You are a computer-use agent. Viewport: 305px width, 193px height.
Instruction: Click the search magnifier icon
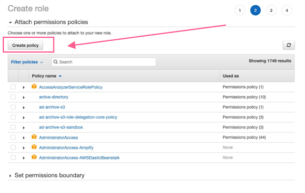click(x=55, y=62)
